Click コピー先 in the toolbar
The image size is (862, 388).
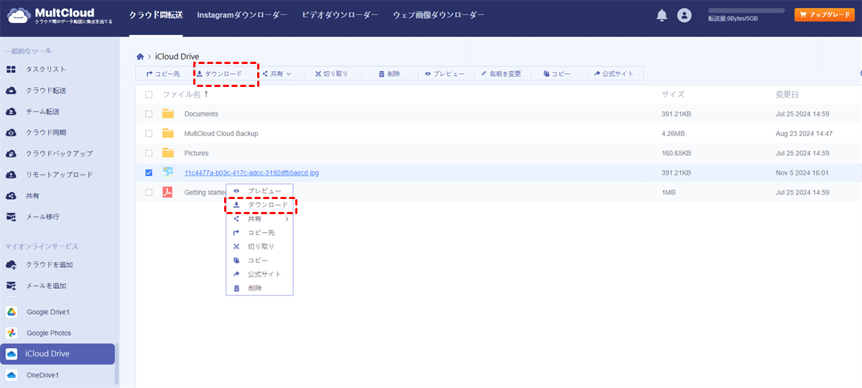click(163, 73)
